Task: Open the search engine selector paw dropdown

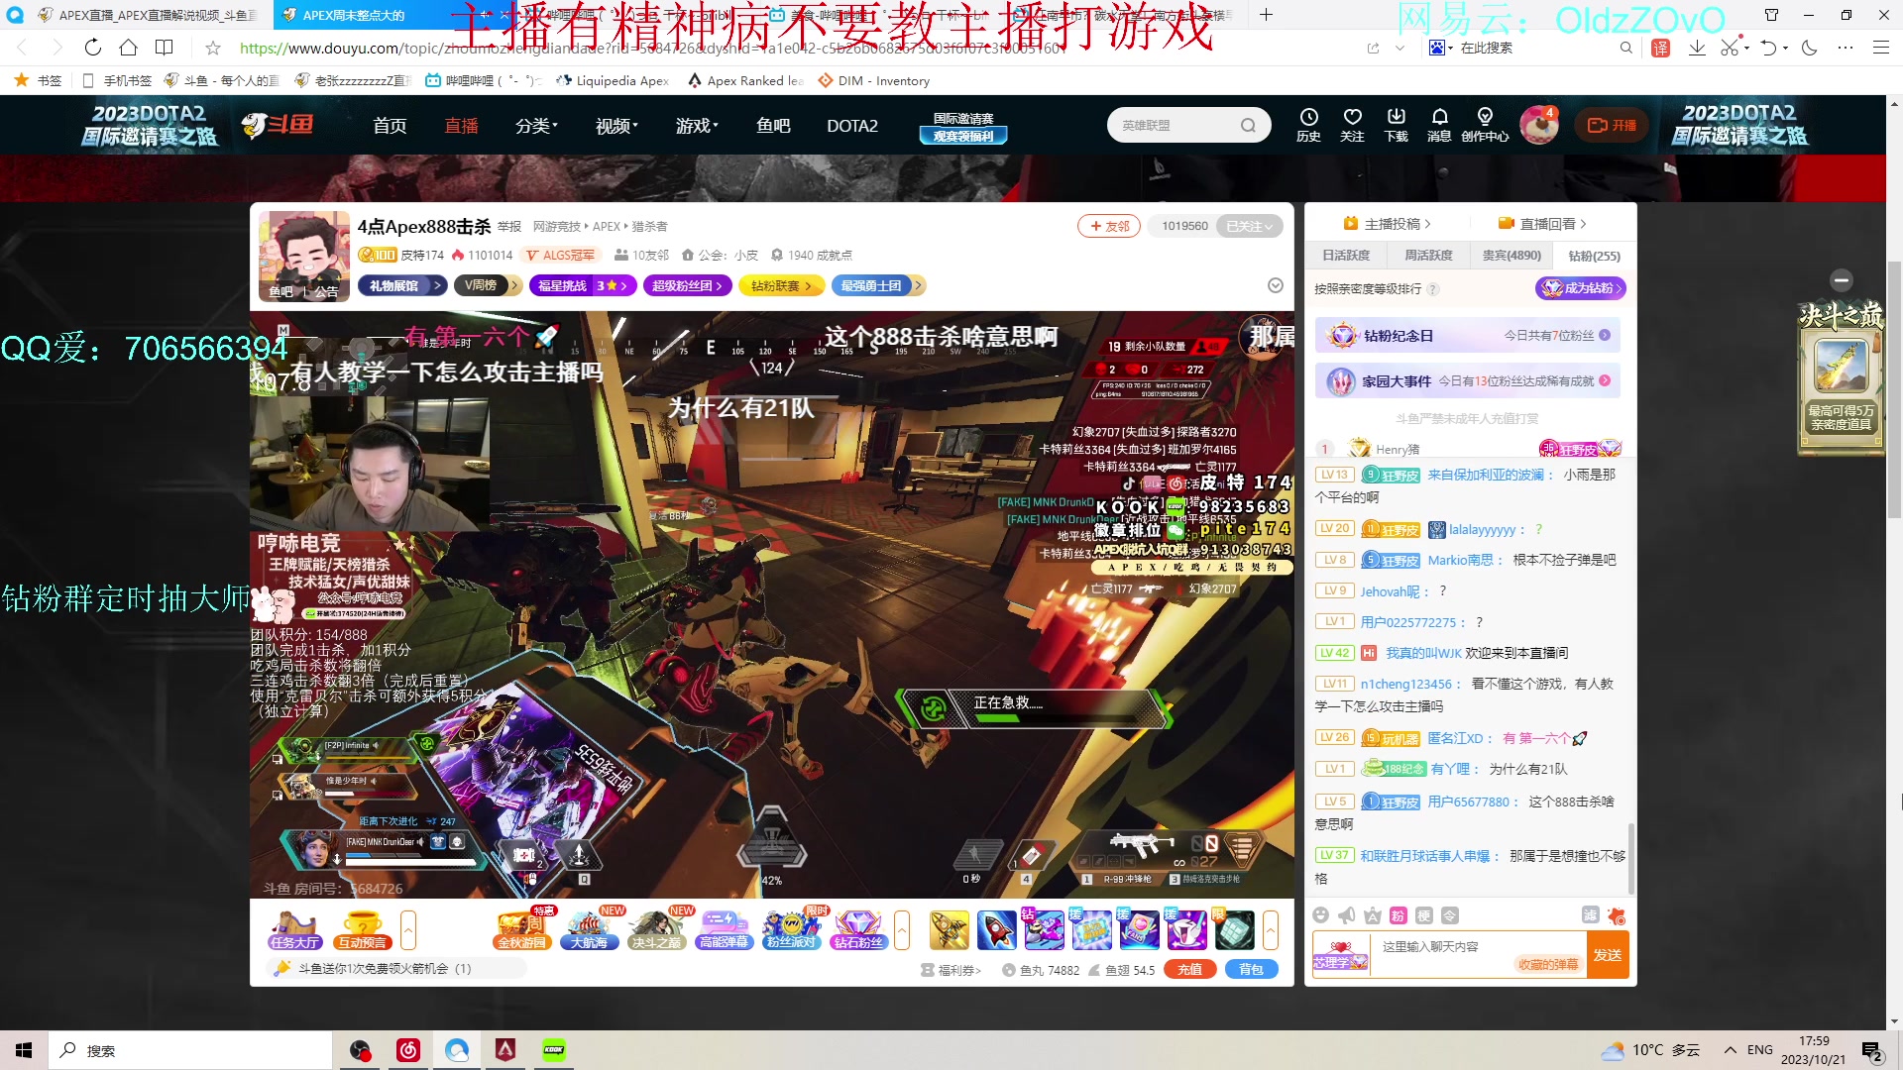Action: [x=1440, y=48]
